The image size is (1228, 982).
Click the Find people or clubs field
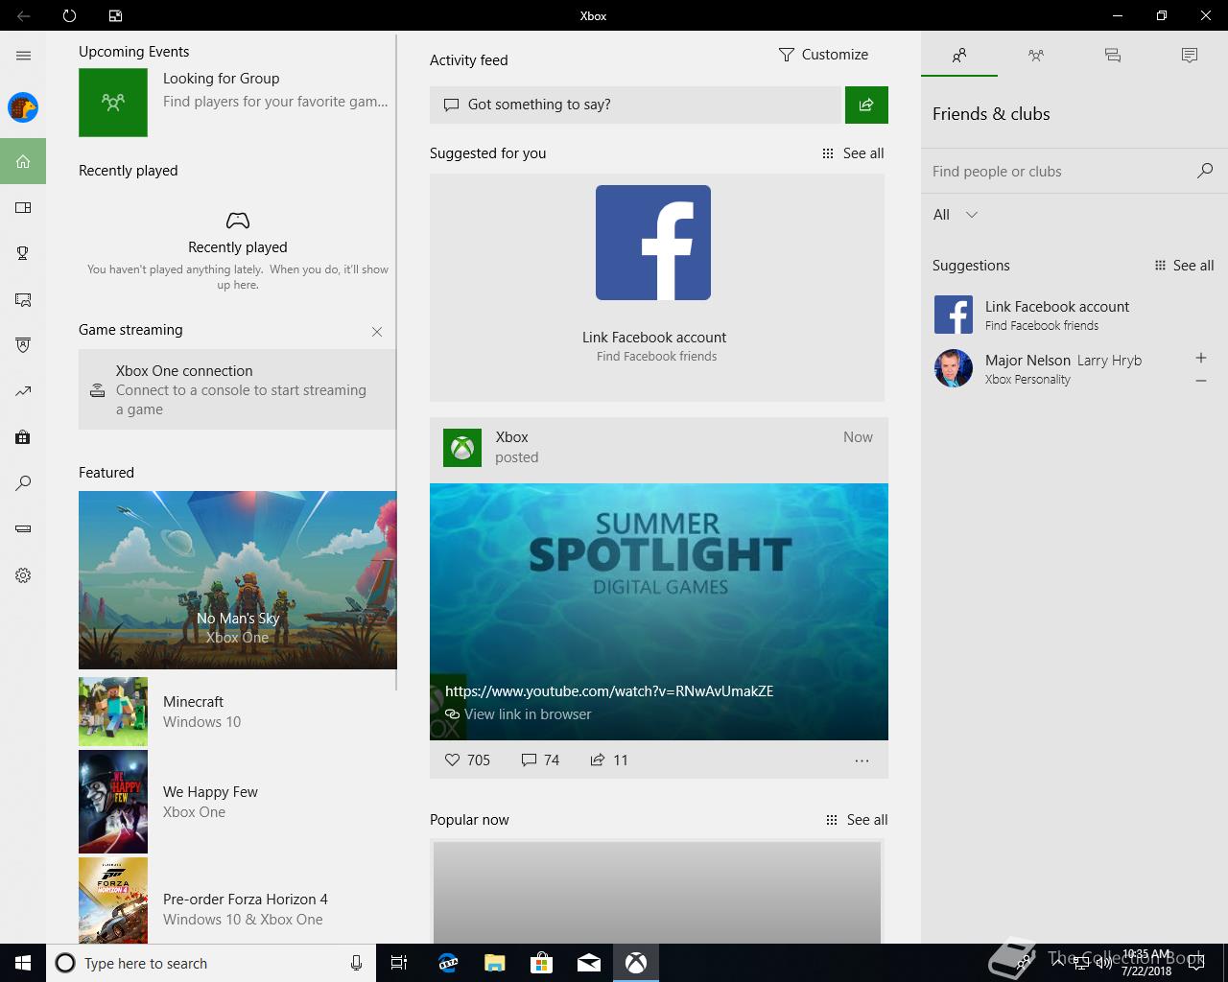(x=1060, y=171)
